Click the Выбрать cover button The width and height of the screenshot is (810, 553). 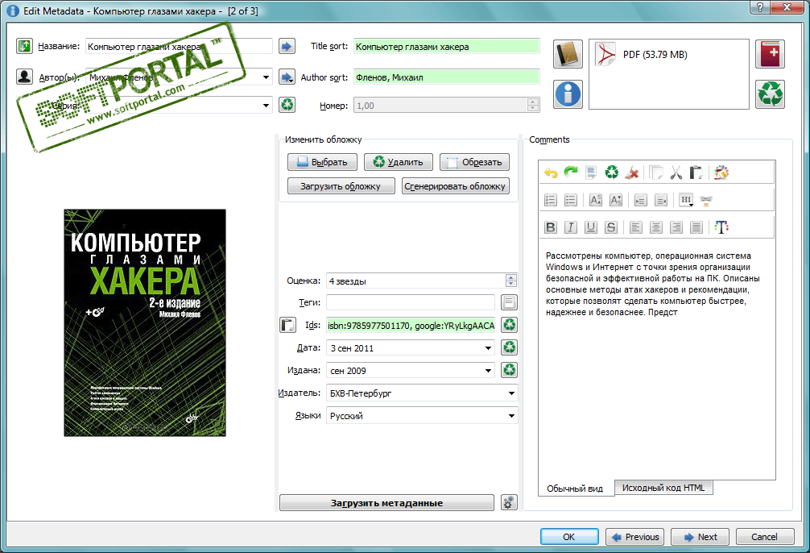[x=322, y=162]
